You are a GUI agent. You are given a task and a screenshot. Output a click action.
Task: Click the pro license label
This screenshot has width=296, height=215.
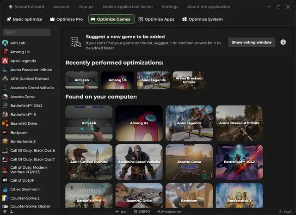[x=123, y=212]
